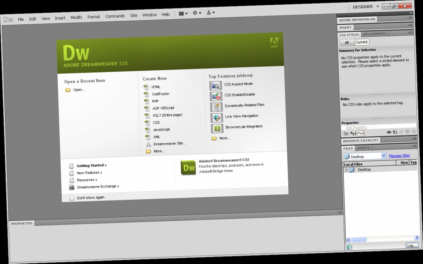Click the Add Property field
This screenshot has width=423, height=264.
(356, 127)
